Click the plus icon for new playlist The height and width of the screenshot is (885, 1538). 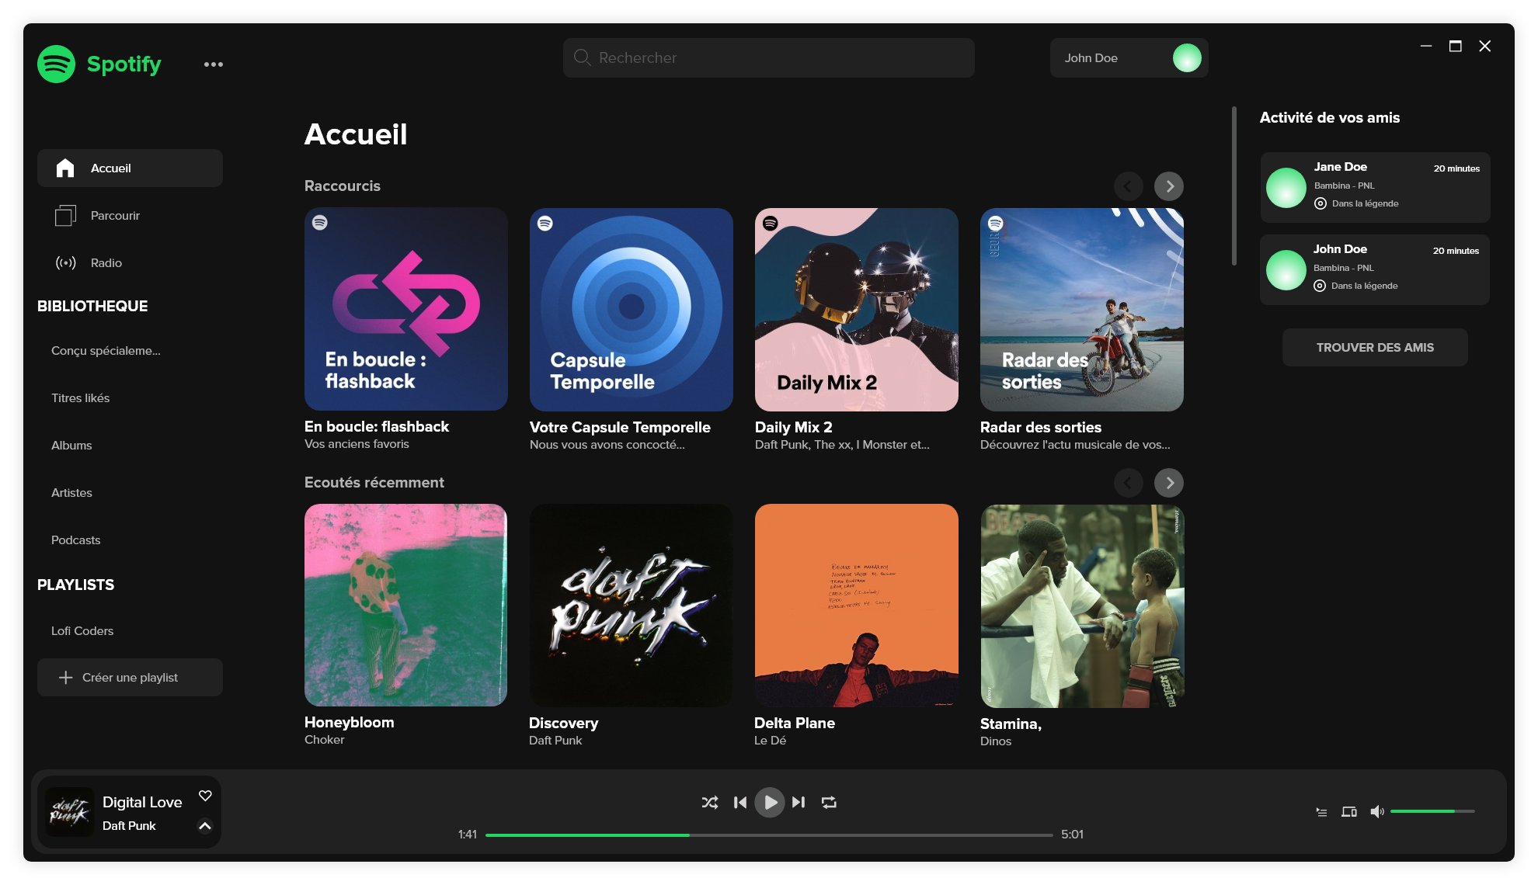[66, 678]
